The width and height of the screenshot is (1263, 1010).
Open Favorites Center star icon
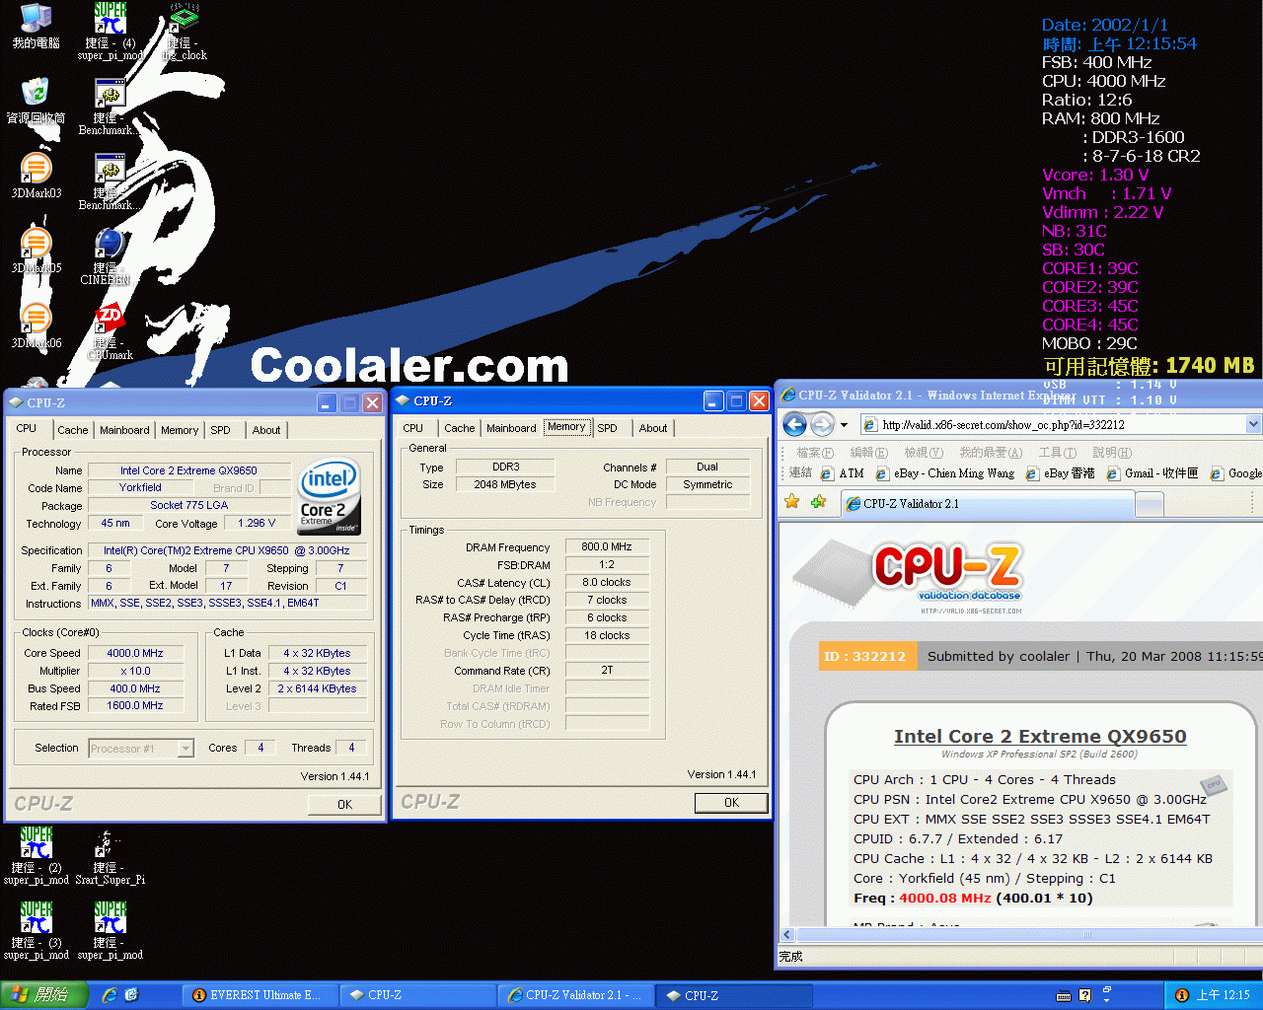[x=791, y=502]
